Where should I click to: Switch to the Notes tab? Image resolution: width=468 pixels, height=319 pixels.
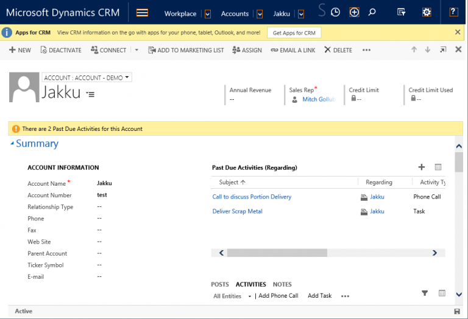coord(282,284)
